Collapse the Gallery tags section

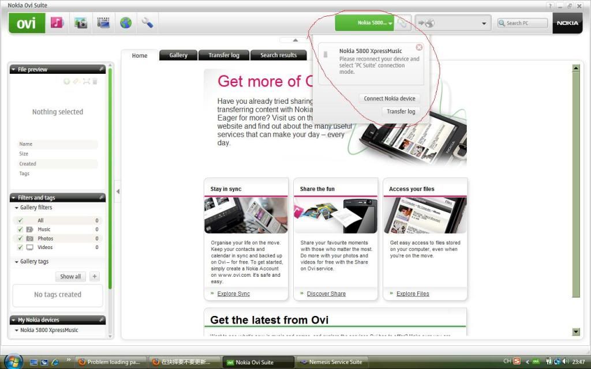(x=16, y=262)
